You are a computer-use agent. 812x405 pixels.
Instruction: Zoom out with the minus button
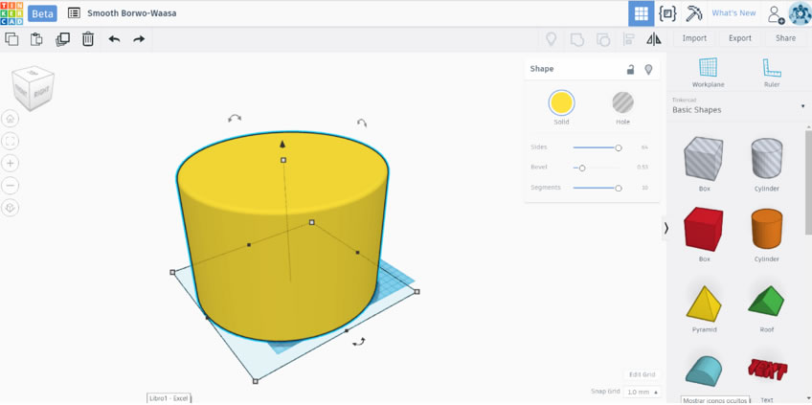tap(11, 186)
